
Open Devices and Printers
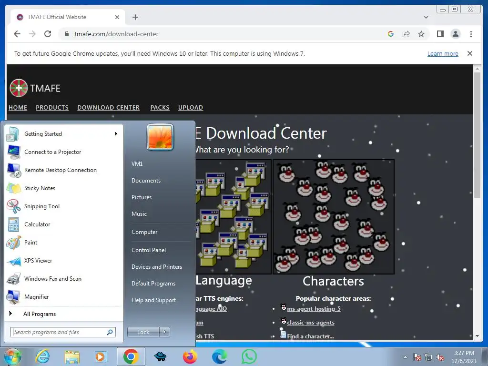(156, 267)
